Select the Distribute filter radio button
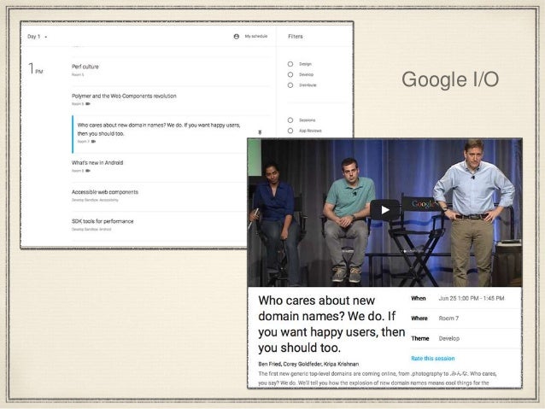Image resolution: width=545 pixels, height=409 pixels. click(x=290, y=85)
